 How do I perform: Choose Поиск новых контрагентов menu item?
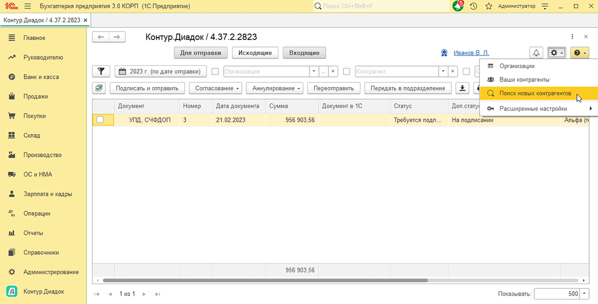tap(539, 94)
